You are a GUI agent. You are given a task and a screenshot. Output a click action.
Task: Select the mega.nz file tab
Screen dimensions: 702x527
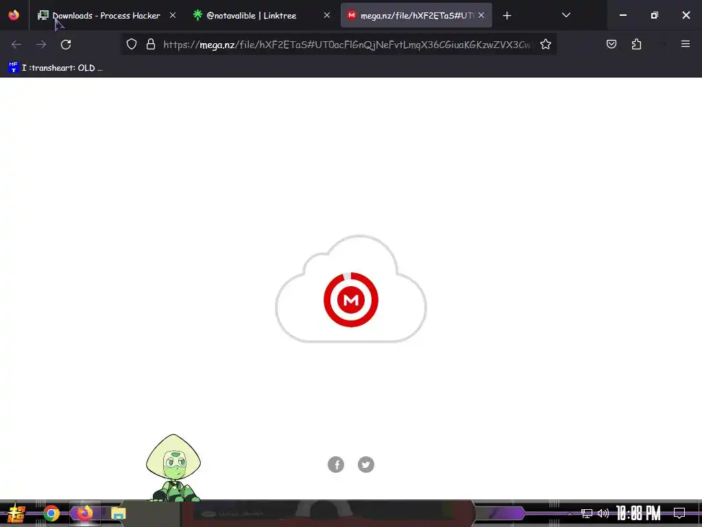(x=416, y=16)
